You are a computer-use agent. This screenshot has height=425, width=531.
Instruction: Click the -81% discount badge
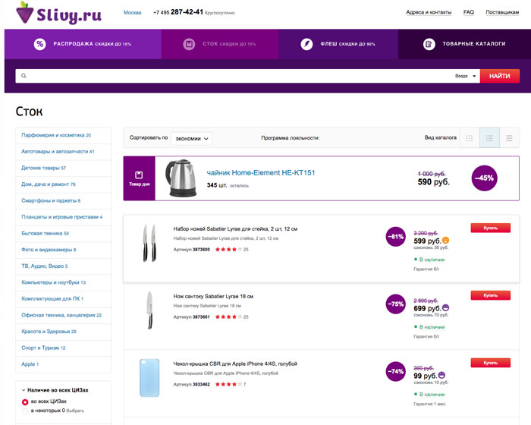point(395,237)
